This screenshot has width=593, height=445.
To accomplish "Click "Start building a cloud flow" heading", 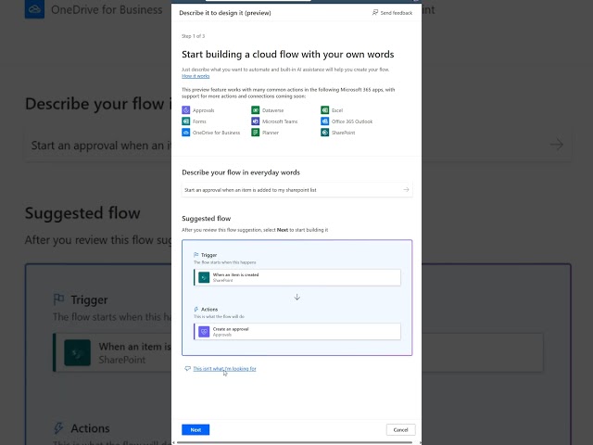I will 288,55.
